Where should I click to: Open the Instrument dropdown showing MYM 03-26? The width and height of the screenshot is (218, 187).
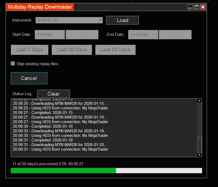(x=69, y=20)
